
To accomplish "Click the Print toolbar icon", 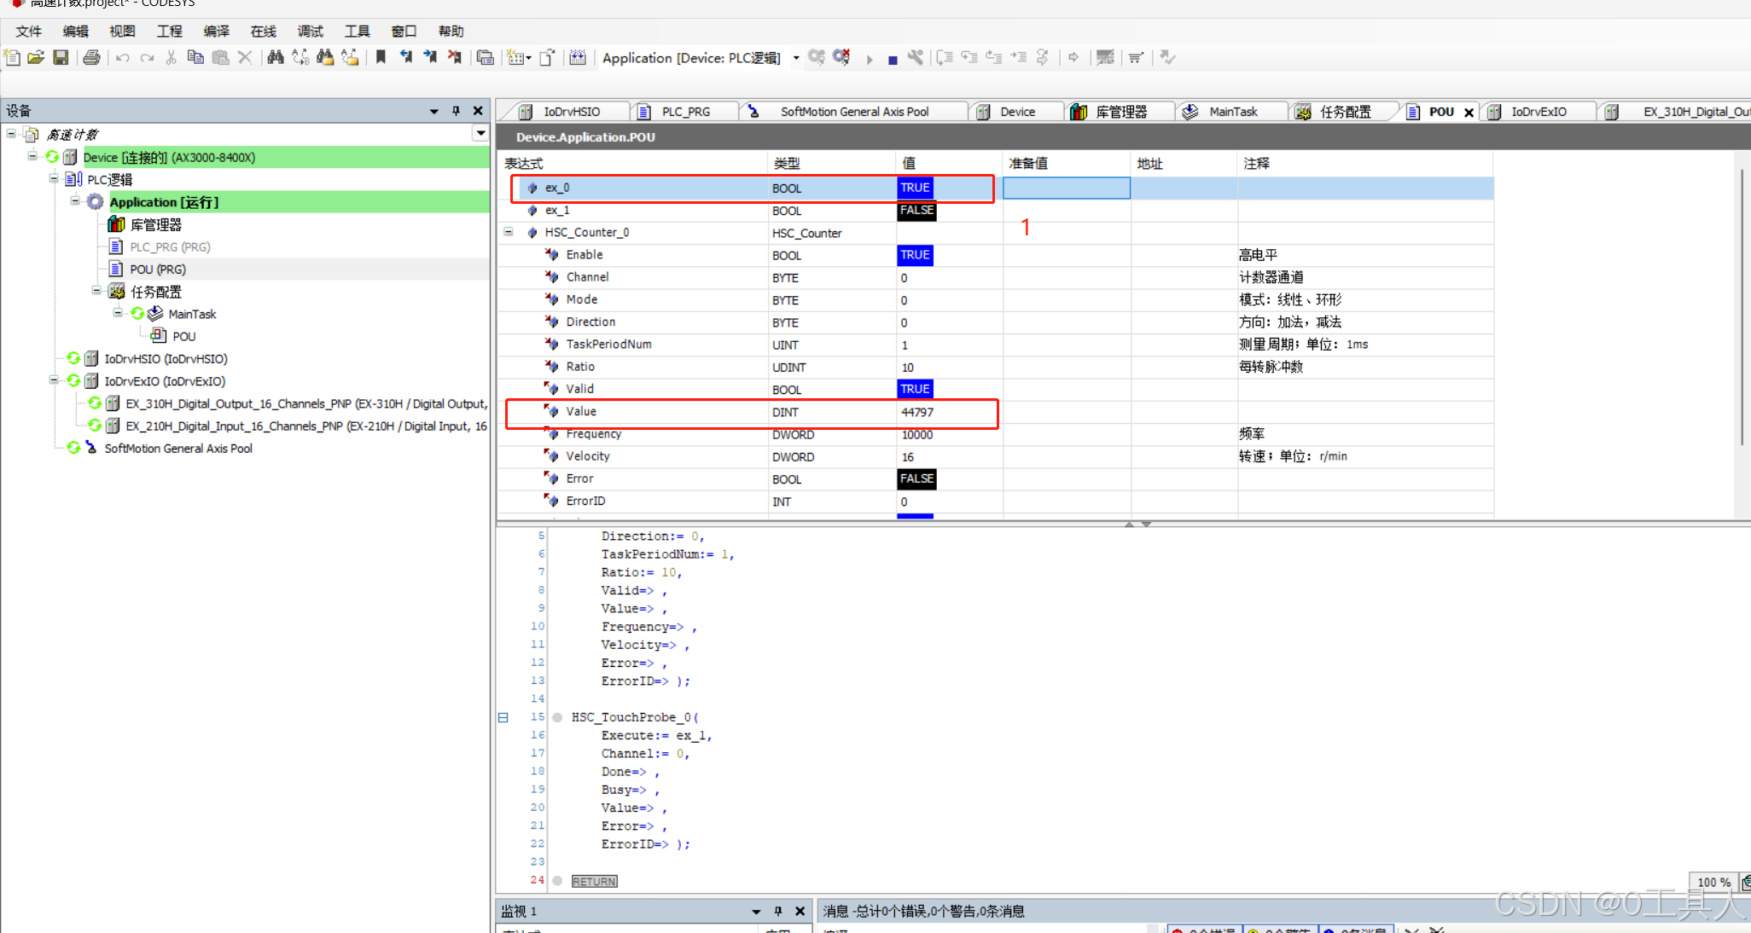I will pos(91,57).
